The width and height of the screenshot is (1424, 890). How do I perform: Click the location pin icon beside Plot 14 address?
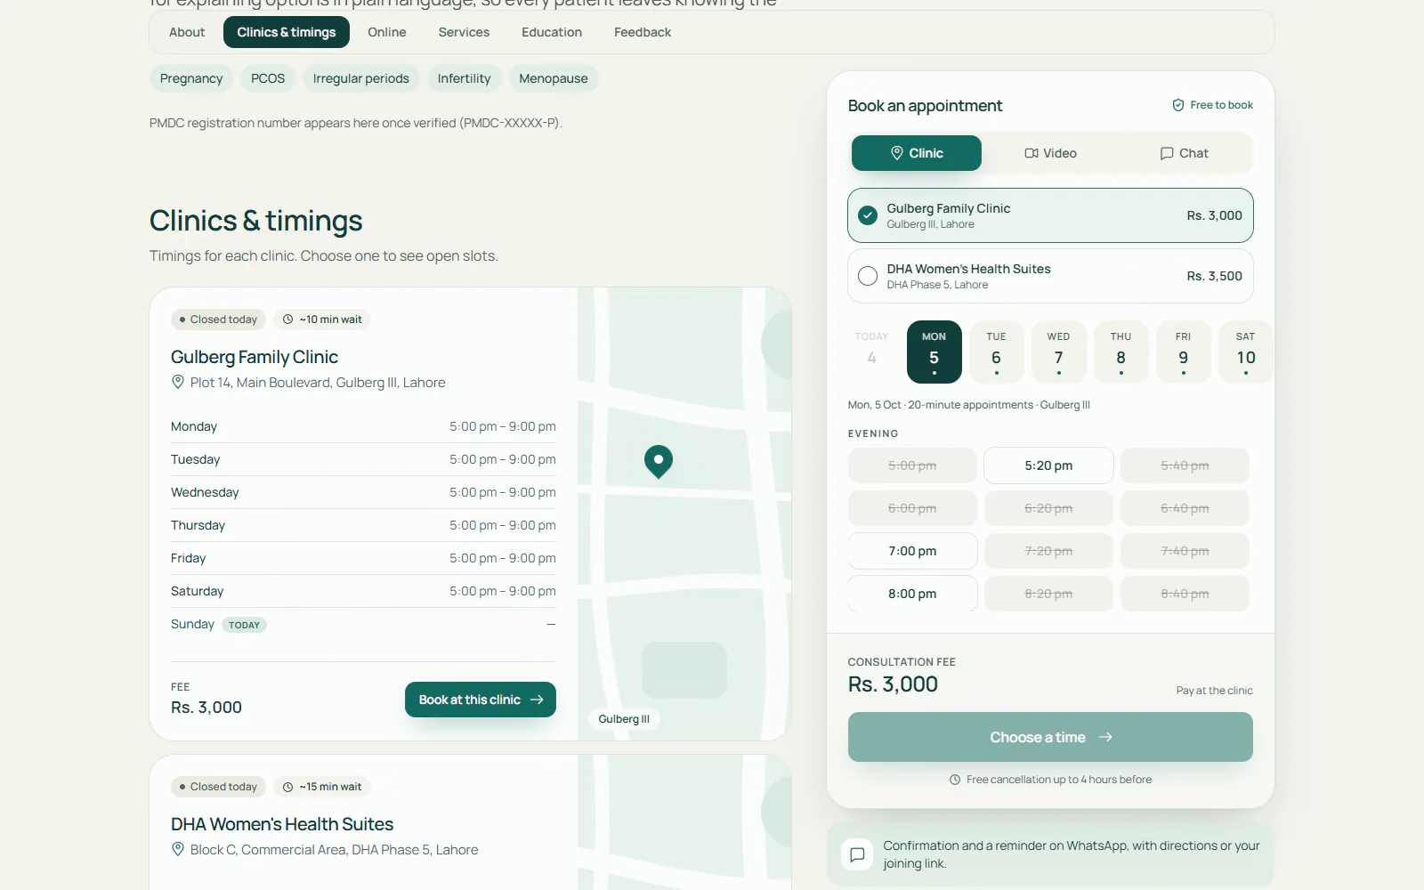[177, 382]
